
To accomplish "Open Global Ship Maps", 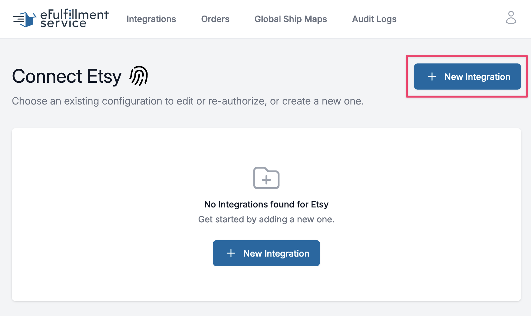I will pyautogui.click(x=291, y=19).
